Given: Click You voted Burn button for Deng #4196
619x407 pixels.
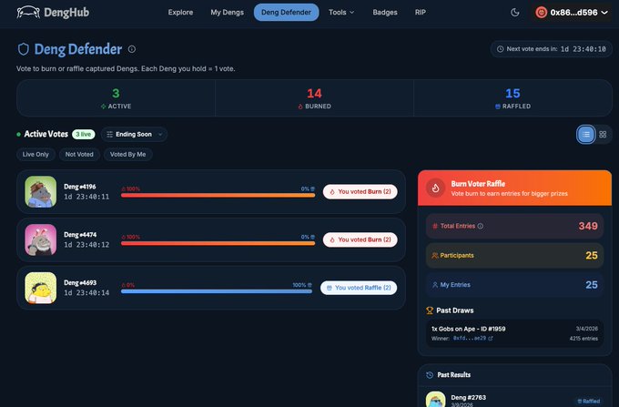Looking at the screenshot, I should point(360,191).
